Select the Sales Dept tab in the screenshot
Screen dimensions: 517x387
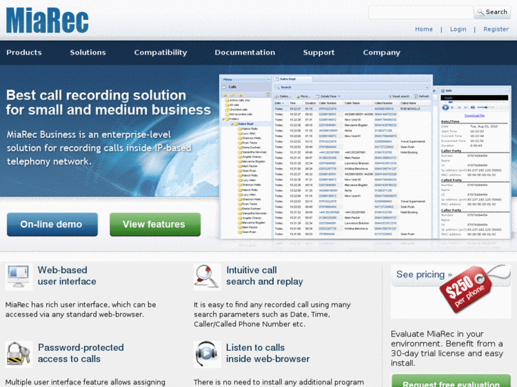tap(292, 79)
